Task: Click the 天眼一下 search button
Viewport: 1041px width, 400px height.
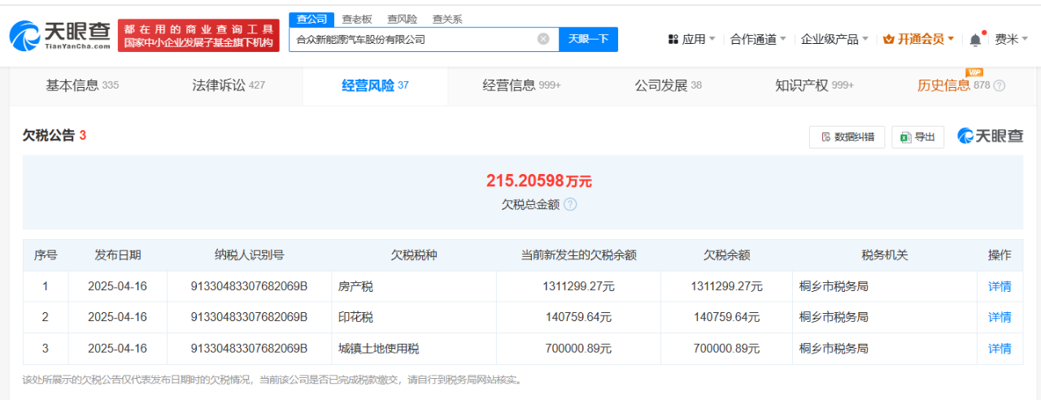Action: tap(588, 39)
